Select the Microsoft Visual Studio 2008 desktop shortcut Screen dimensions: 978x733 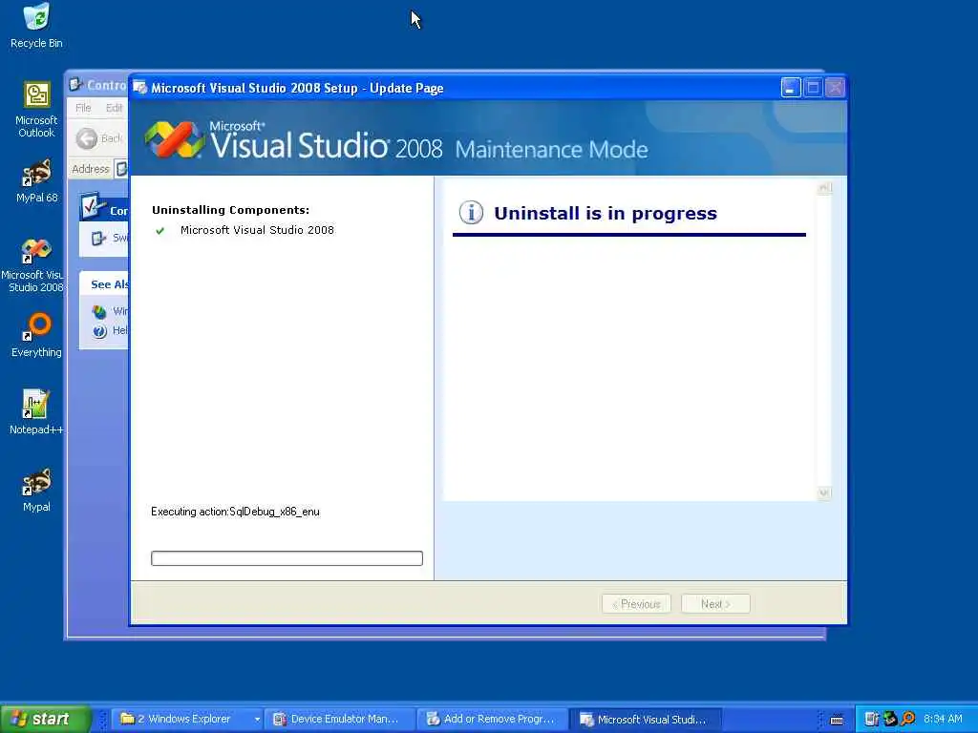pyautogui.click(x=35, y=265)
